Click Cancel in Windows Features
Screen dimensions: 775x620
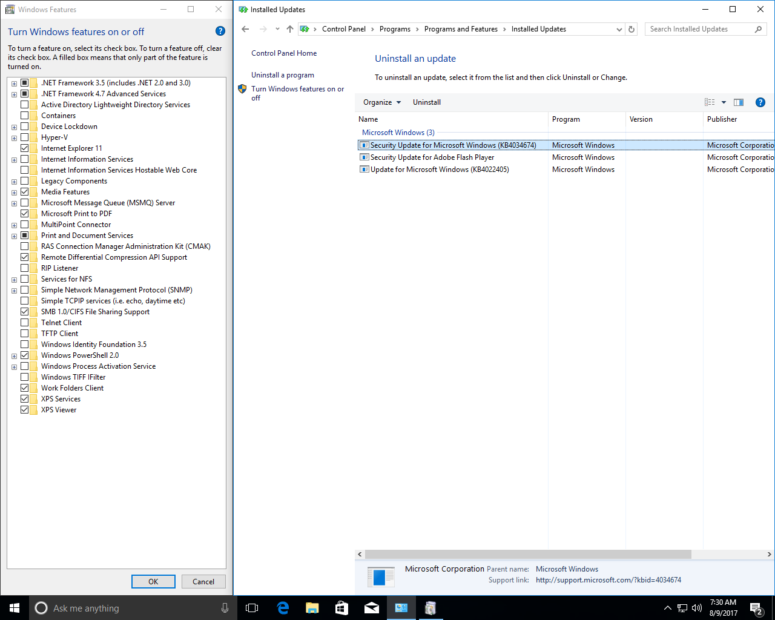pyautogui.click(x=203, y=581)
